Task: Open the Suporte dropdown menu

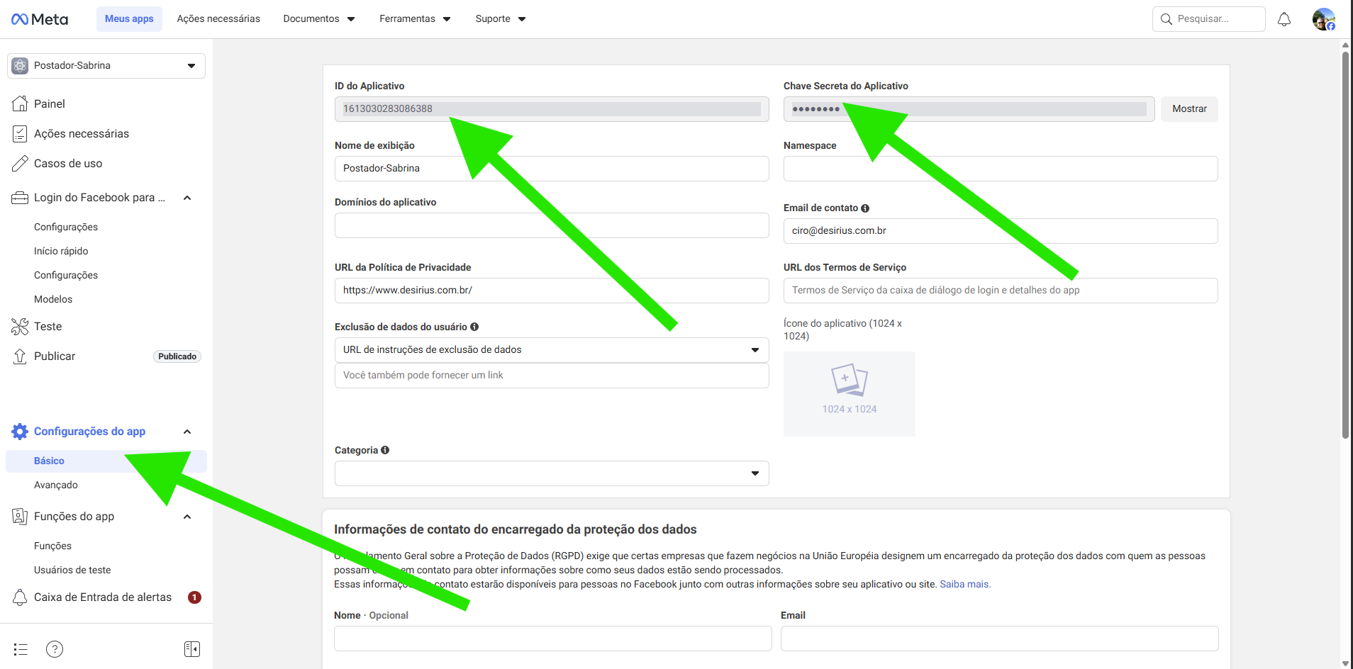Action: [501, 19]
